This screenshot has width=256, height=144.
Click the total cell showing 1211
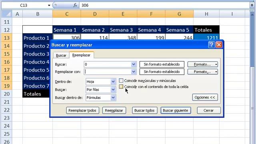pyautogui.click(x=206, y=37)
